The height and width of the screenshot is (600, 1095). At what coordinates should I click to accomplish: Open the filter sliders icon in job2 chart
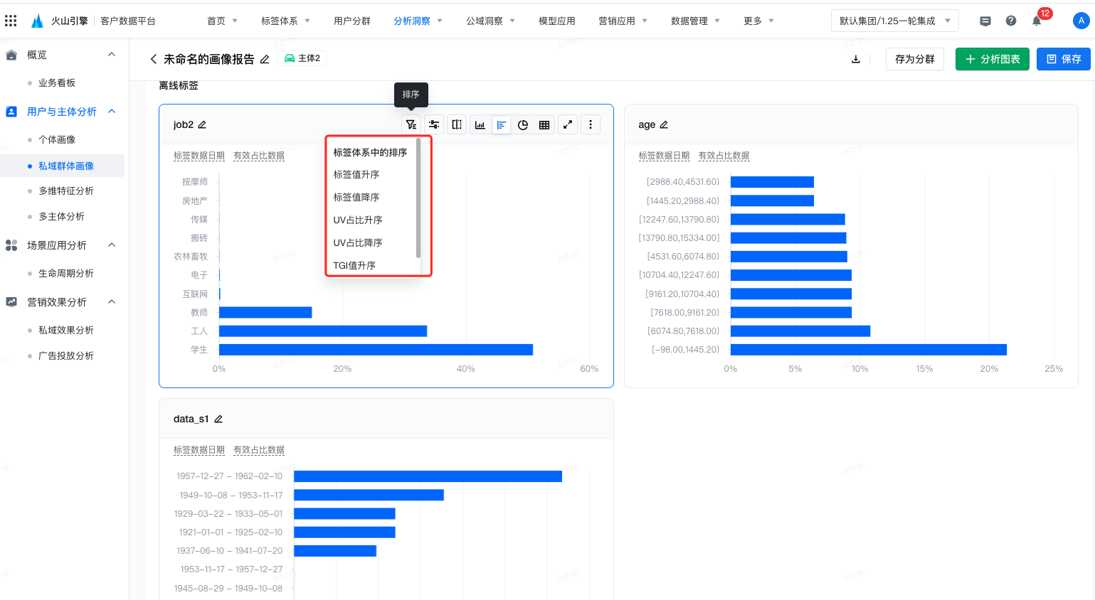click(x=434, y=124)
